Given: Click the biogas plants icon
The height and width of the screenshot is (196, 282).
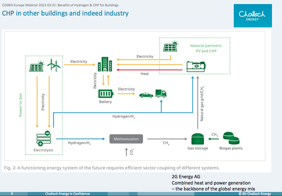Looking at the screenshot, I should (232, 139).
